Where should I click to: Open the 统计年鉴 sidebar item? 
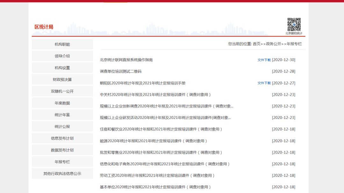click(x=62, y=114)
